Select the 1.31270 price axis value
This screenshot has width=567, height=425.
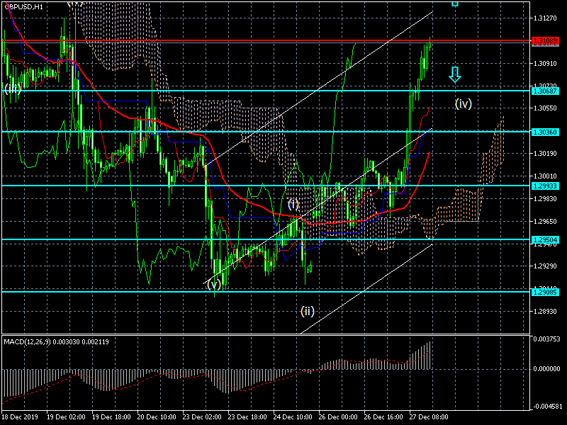[x=545, y=18]
